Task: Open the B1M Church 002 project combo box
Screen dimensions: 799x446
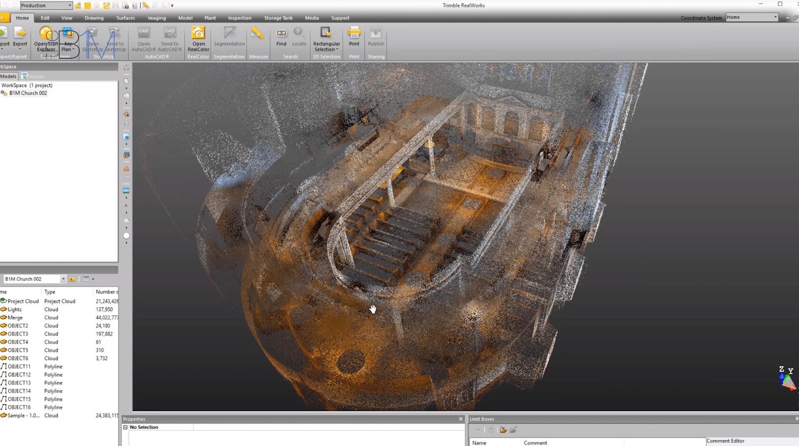Action: click(x=63, y=279)
